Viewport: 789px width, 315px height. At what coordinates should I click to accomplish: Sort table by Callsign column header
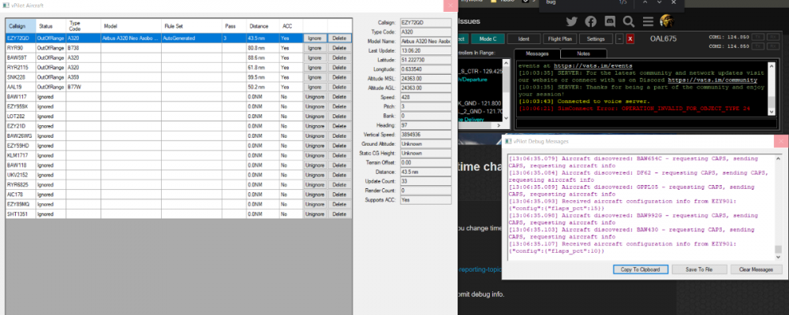click(x=17, y=26)
